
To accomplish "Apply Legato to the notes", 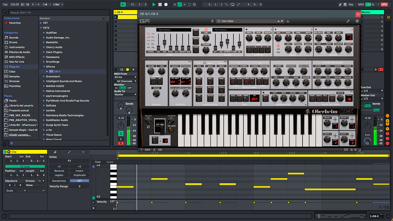I will [59, 175].
